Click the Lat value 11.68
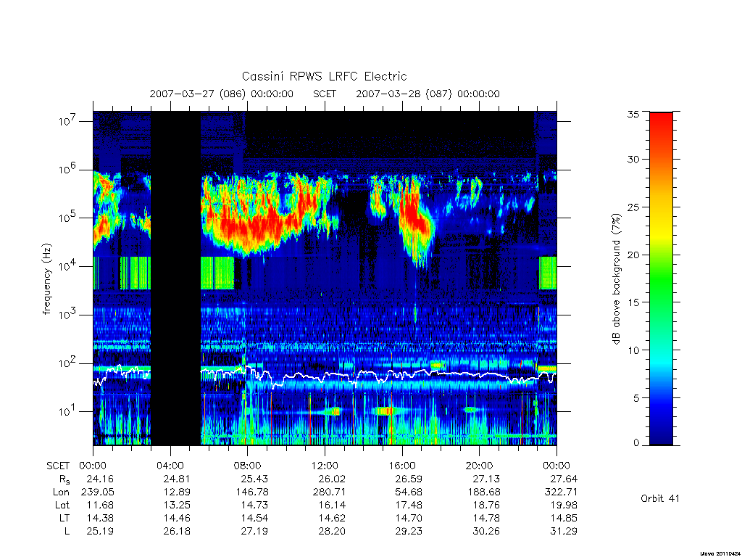 coord(100,505)
